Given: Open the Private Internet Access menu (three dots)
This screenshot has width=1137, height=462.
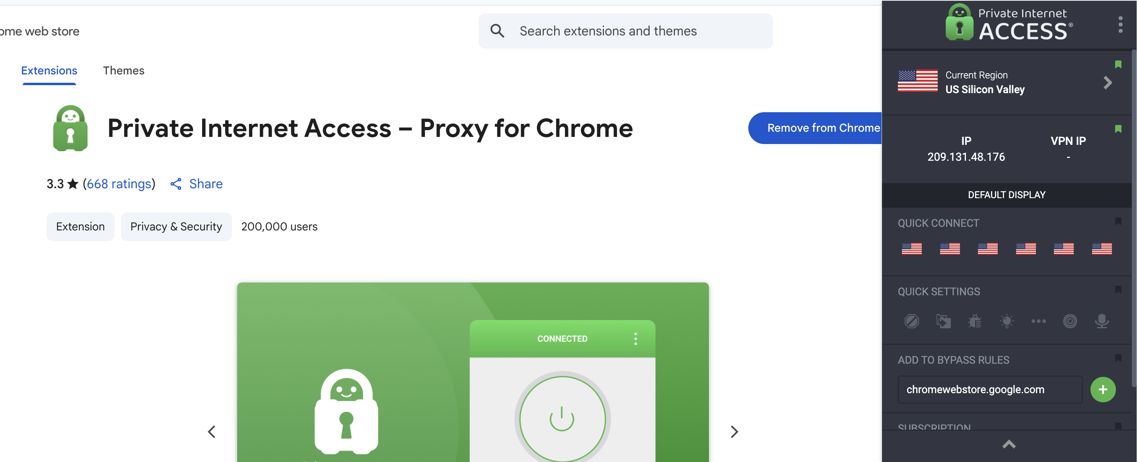Looking at the screenshot, I should click(1120, 25).
